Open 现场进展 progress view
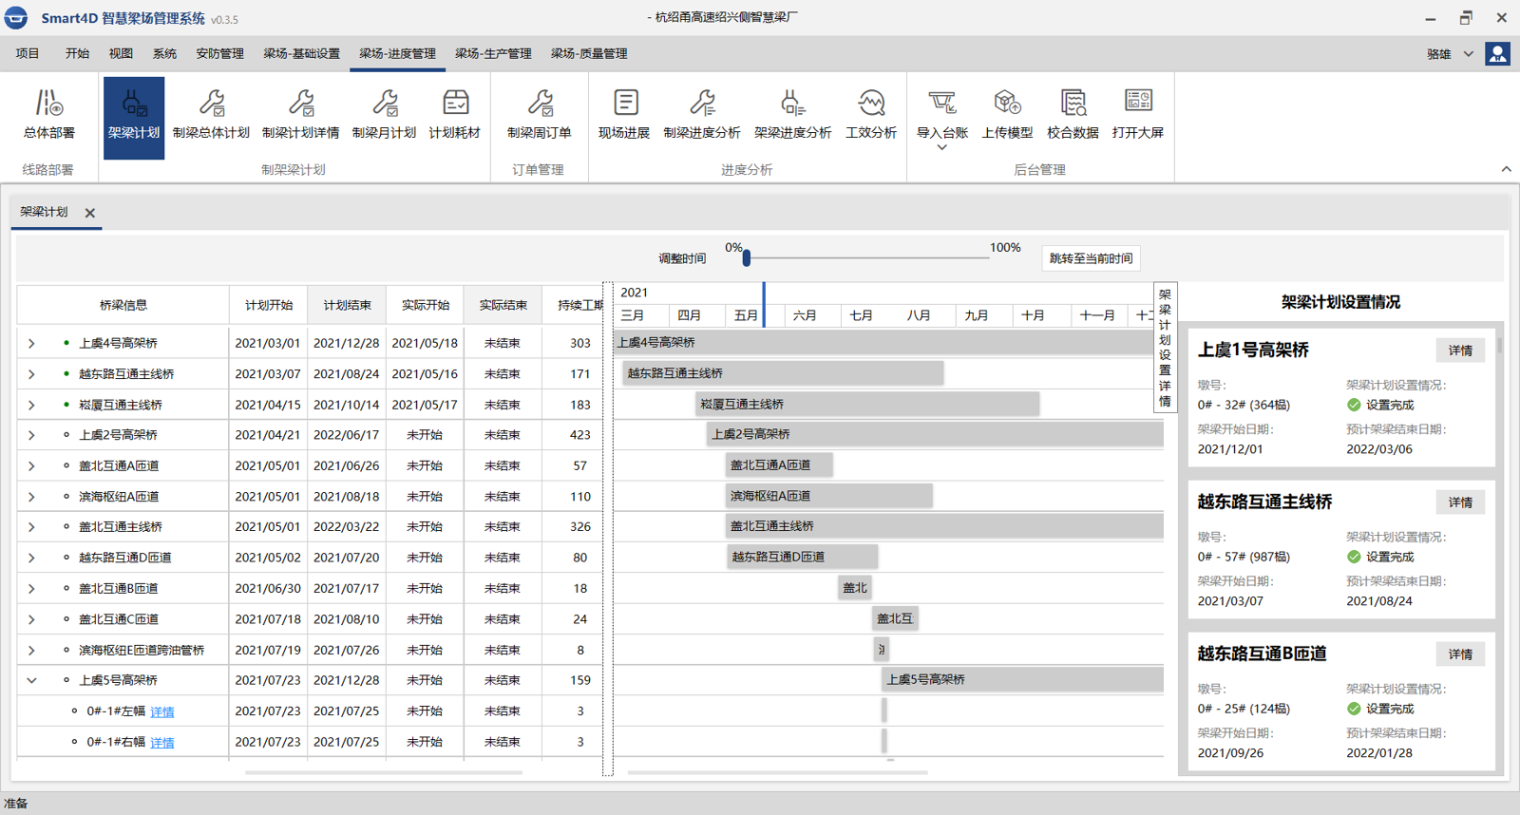1520x815 pixels. (624, 114)
